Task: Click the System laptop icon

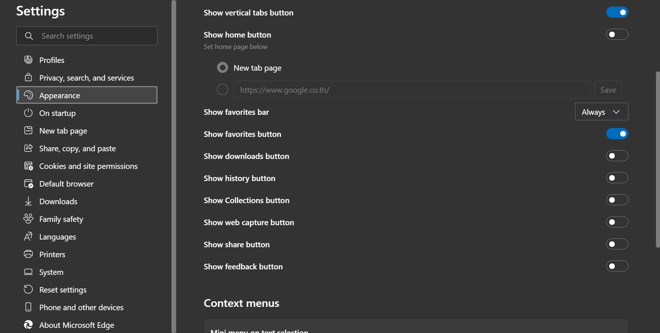Action: pyautogui.click(x=28, y=272)
